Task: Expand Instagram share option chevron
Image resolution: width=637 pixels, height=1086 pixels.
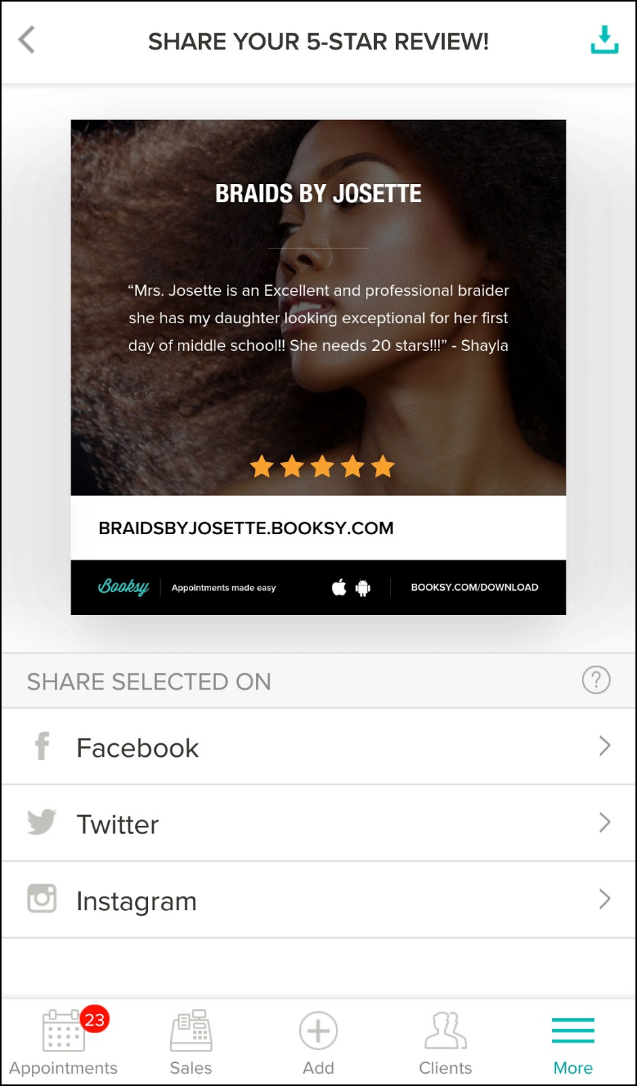Action: pos(604,899)
